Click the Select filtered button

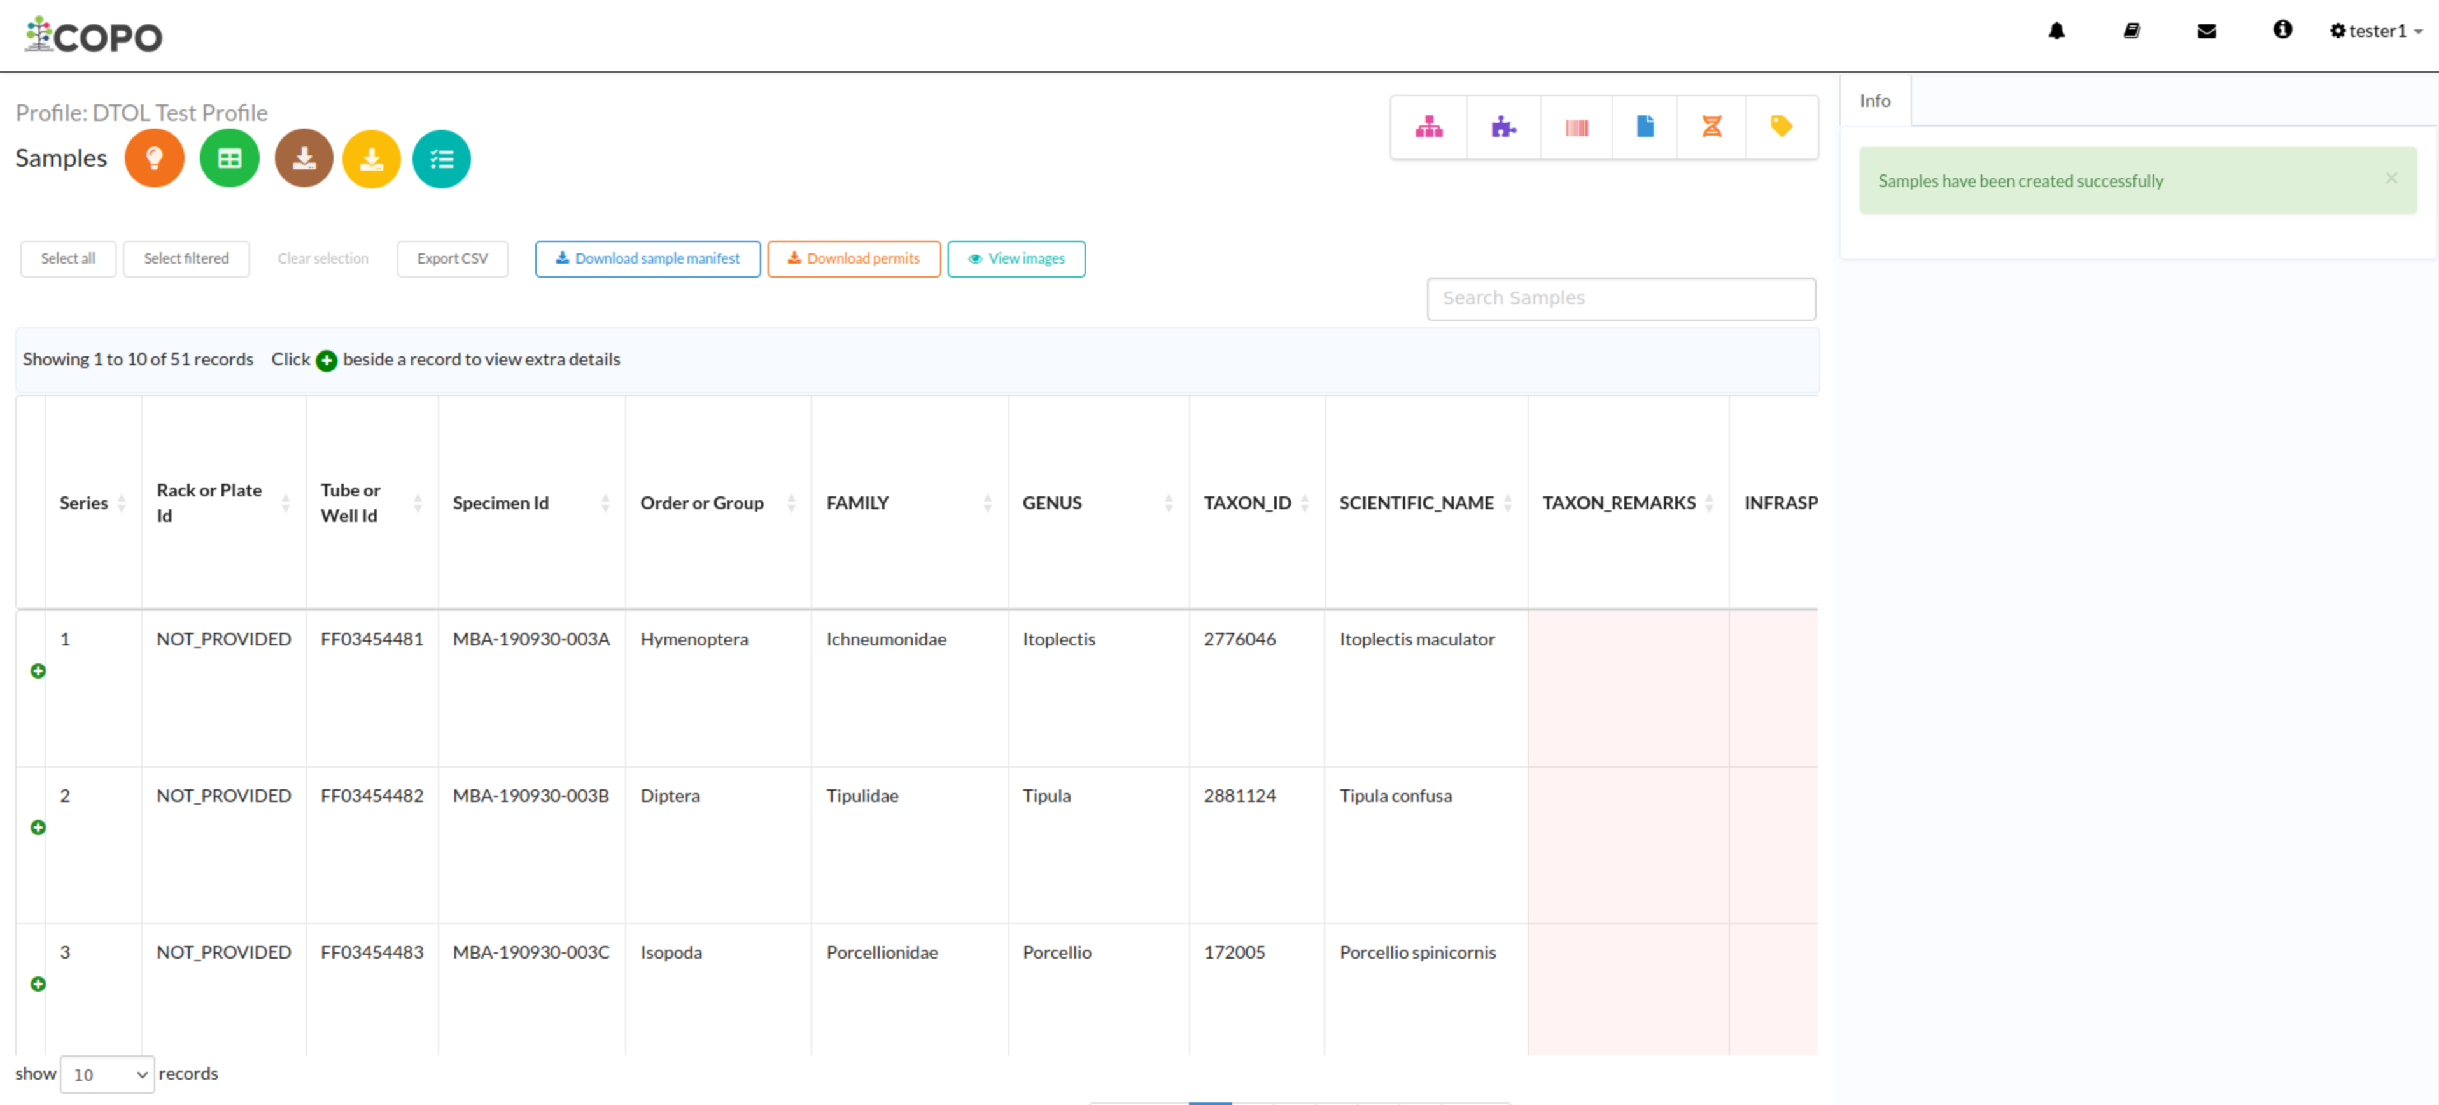coord(186,260)
